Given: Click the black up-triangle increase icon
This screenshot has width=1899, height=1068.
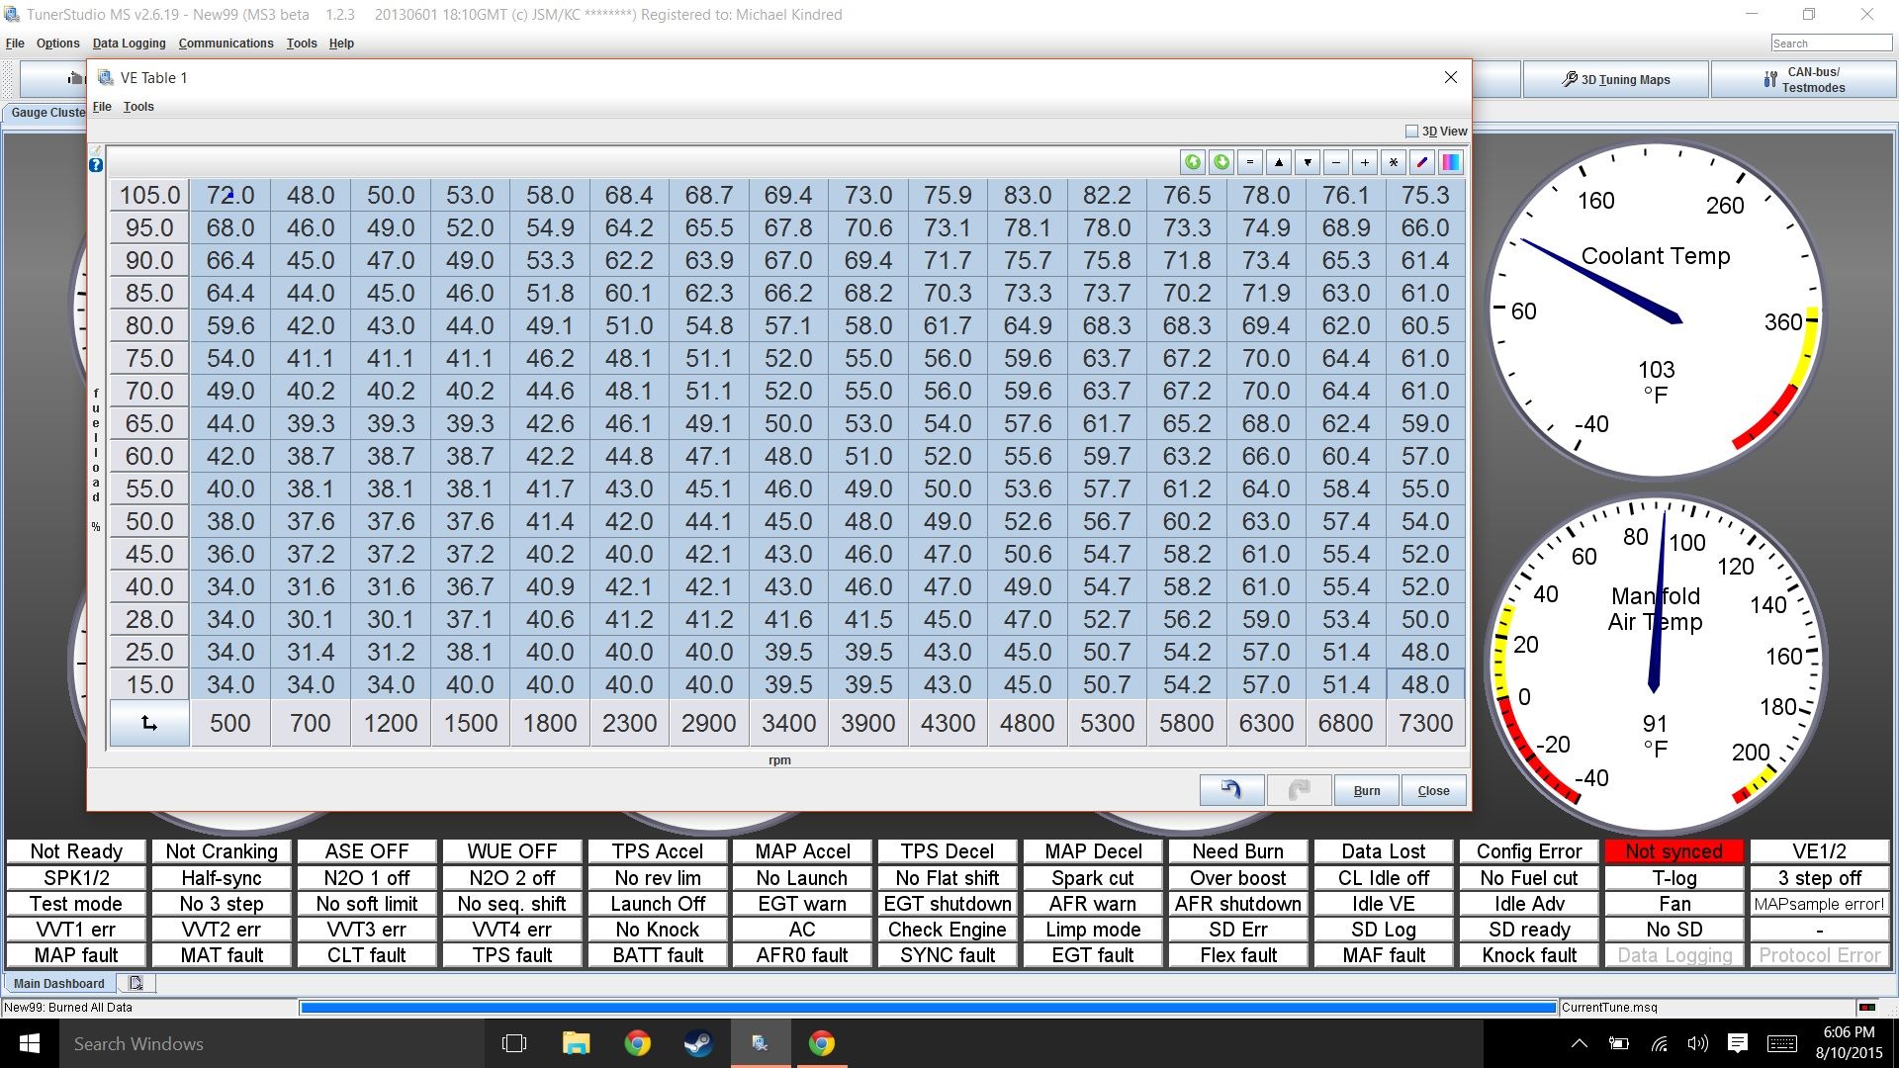Looking at the screenshot, I should pyautogui.click(x=1279, y=162).
